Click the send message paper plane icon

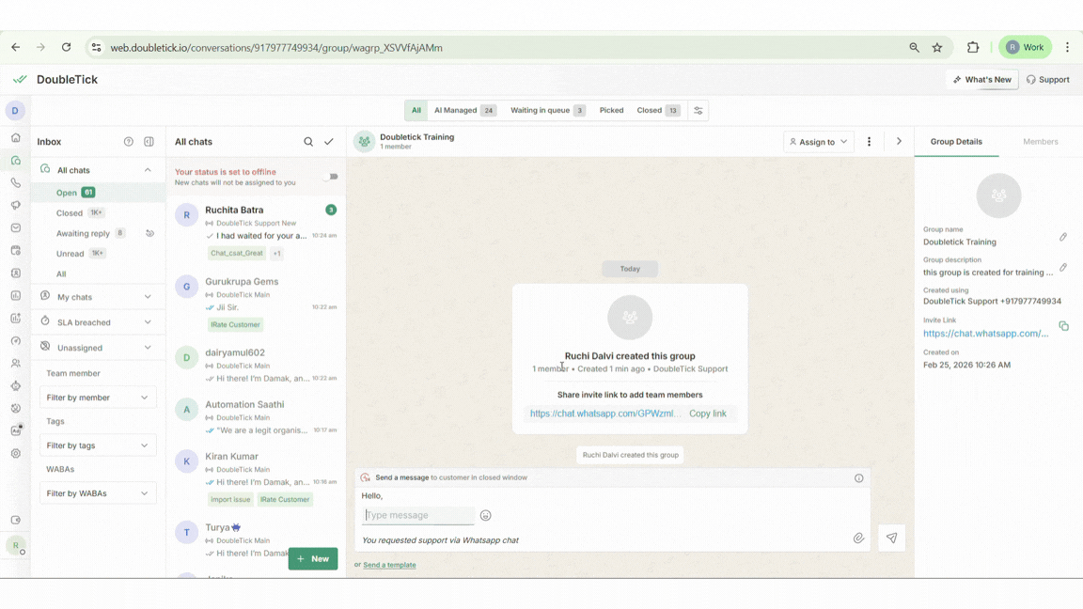click(x=891, y=539)
